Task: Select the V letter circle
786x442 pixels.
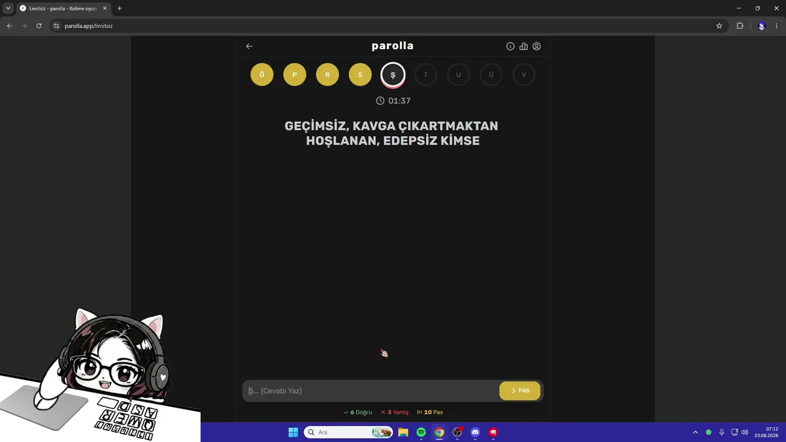Action: 524,75
